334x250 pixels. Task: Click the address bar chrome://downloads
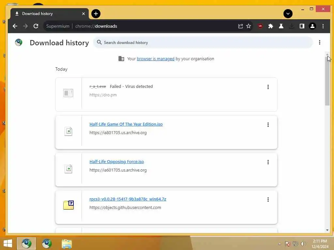pyautogui.click(x=96, y=26)
